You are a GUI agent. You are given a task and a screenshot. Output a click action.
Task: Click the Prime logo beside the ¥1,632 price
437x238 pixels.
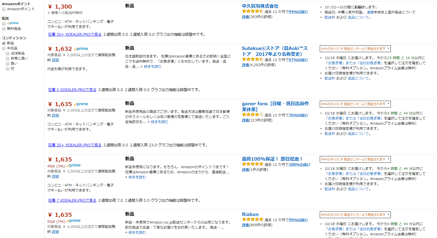81,49
